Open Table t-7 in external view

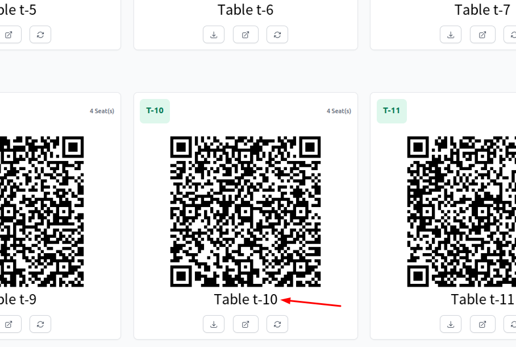pos(482,35)
